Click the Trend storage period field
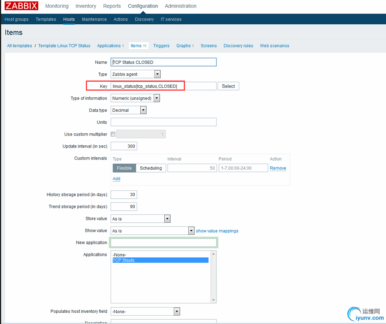The height and width of the screenshot is (324, 386). 124,207
